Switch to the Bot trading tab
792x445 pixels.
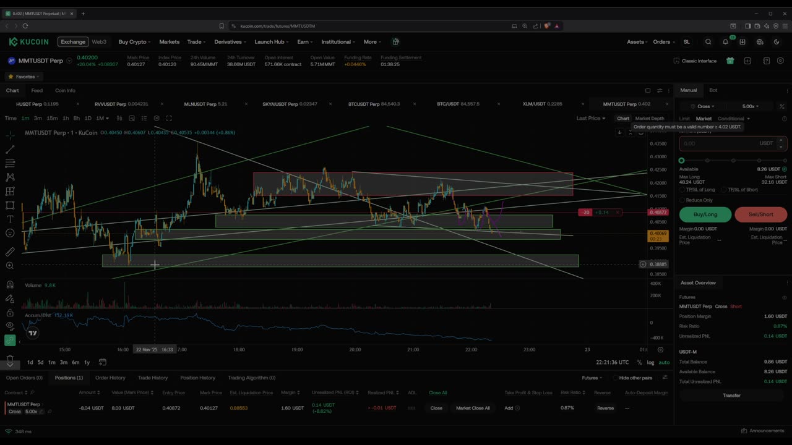pyautogui.click(x=713, y=90)
